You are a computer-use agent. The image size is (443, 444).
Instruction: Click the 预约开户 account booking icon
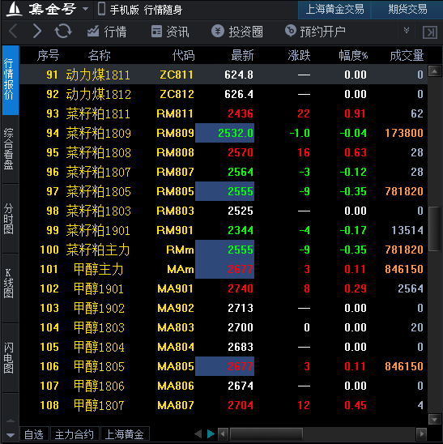tap(291, 31)
